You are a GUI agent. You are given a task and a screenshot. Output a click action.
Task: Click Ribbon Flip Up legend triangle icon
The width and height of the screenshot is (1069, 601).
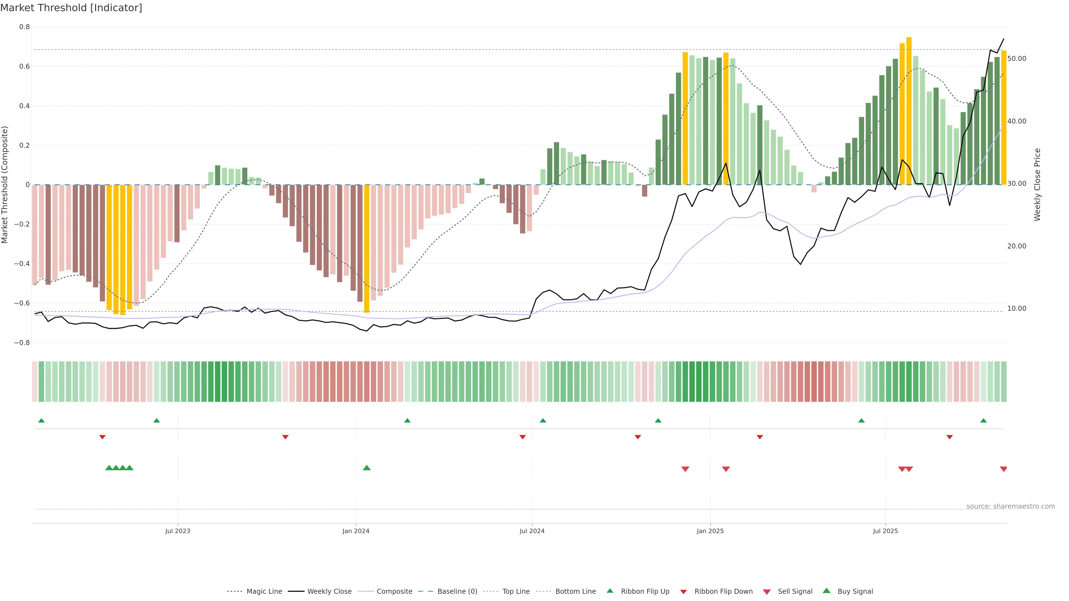click(x=610, y=591)
